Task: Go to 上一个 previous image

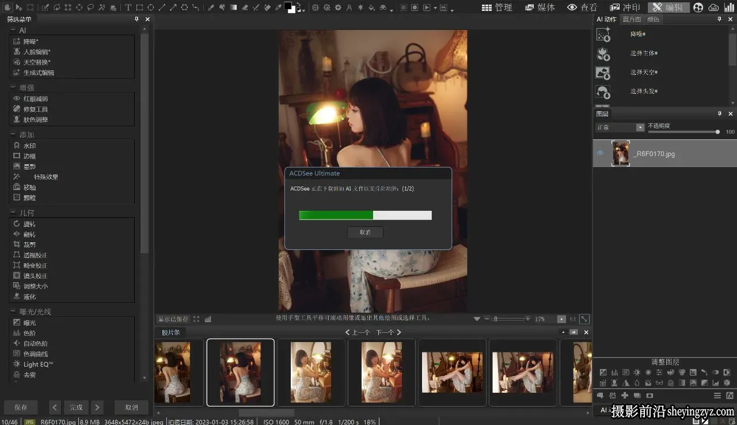Action: point(357,332)
